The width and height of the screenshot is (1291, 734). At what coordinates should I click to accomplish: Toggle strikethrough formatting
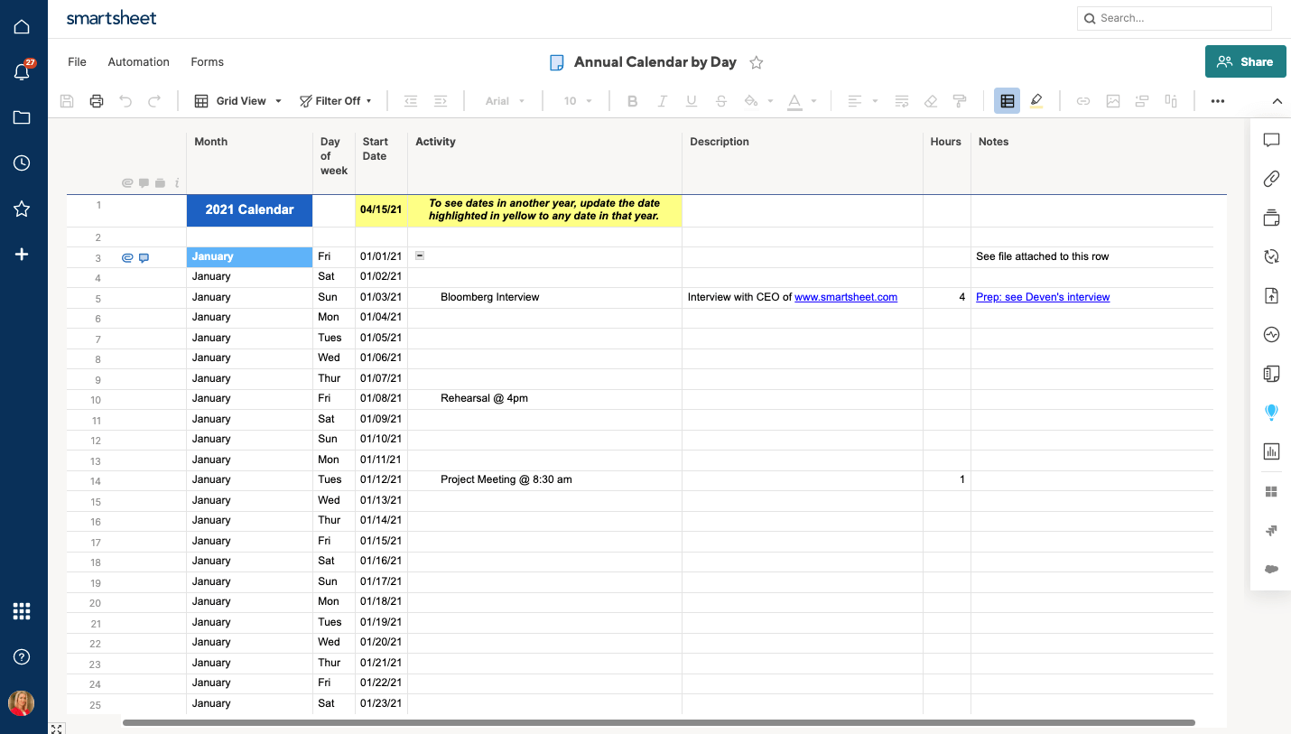[x=721, y=101]
